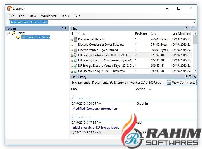Viewport: 202px width, 149px height.
Task: Open the address bar dropdown
Action: [194, 22]
